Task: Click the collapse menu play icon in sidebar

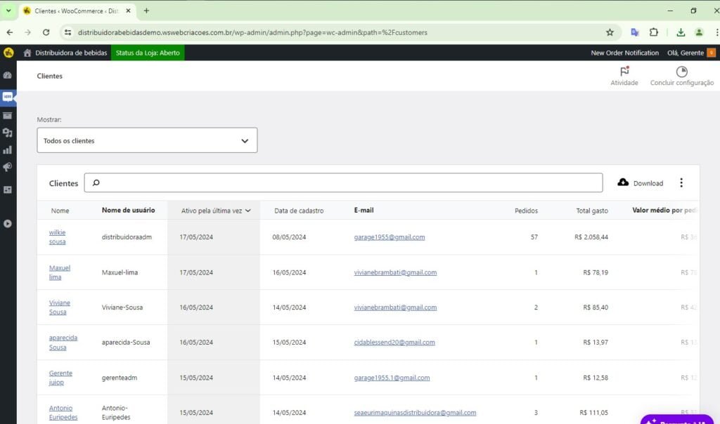Action: (8, 224)
